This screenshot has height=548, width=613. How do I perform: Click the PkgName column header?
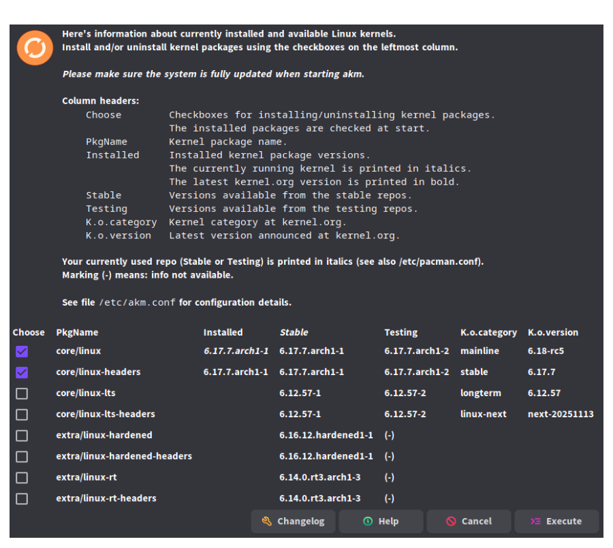(77, 333)
